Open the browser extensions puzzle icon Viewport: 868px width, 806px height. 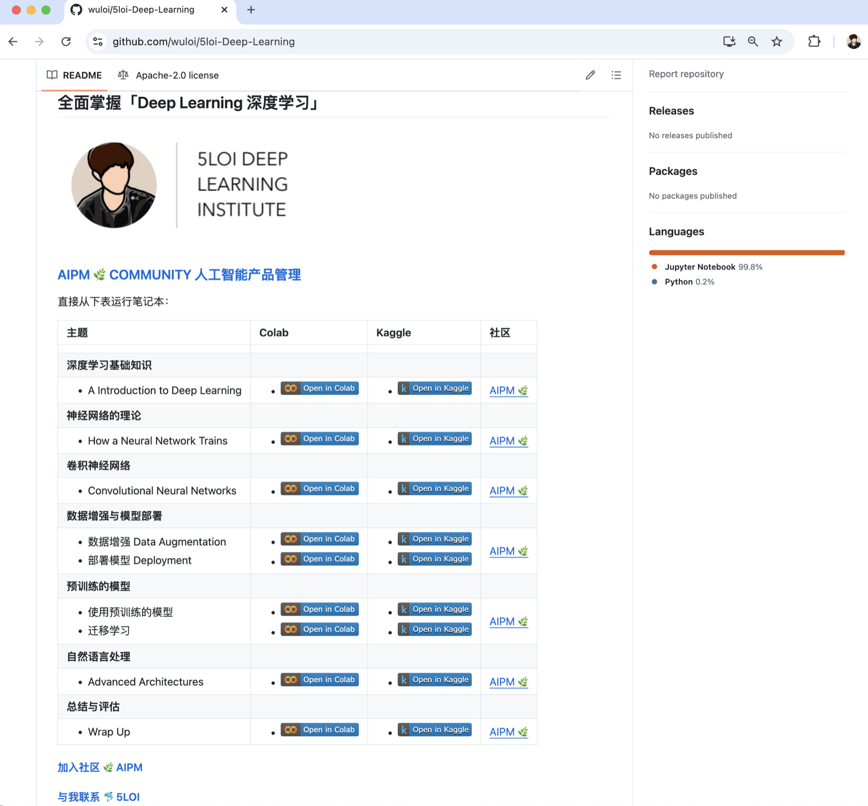point(814,41)
